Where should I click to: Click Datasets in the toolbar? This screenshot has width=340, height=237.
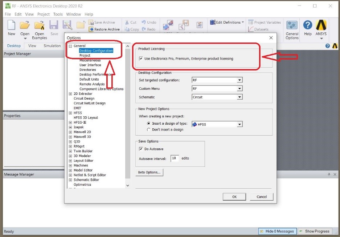click(x=258, y=29)
